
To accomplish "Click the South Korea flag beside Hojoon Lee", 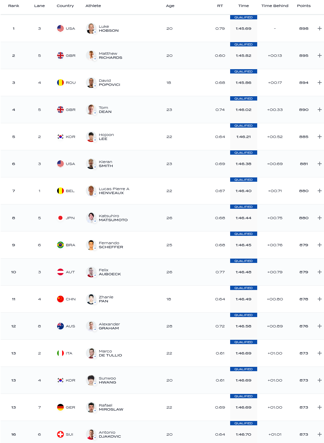I will tap(60, 137).
